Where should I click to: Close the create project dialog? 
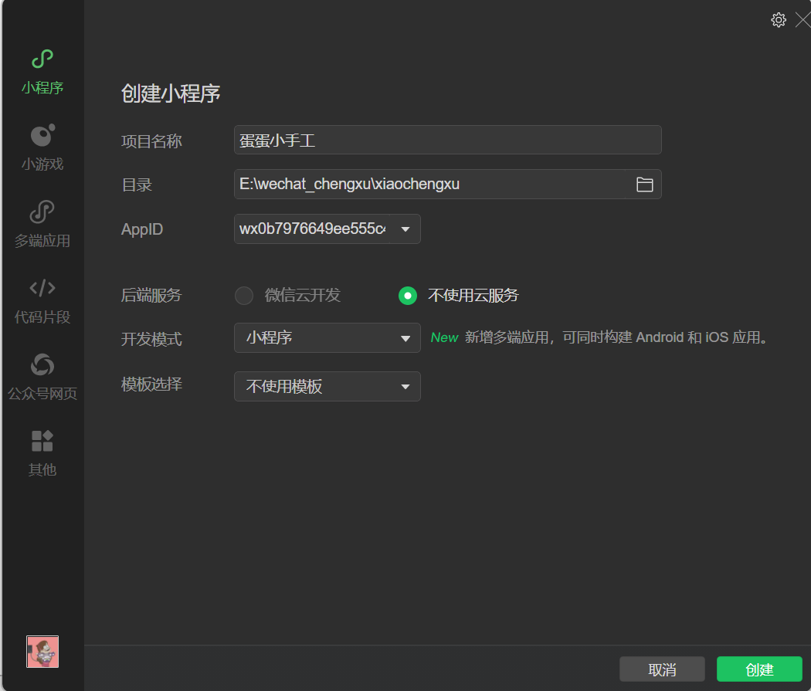coord(803,20)
